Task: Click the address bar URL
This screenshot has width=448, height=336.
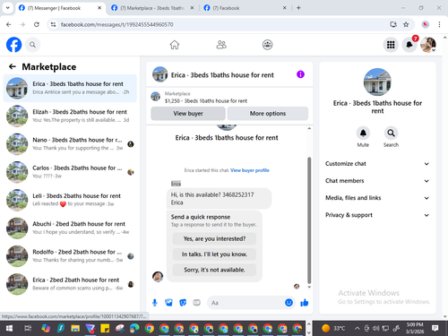Action: coord(116,24)
